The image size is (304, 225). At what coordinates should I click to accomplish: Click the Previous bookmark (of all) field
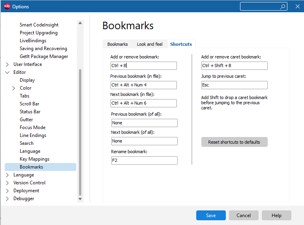click(144, 123)
